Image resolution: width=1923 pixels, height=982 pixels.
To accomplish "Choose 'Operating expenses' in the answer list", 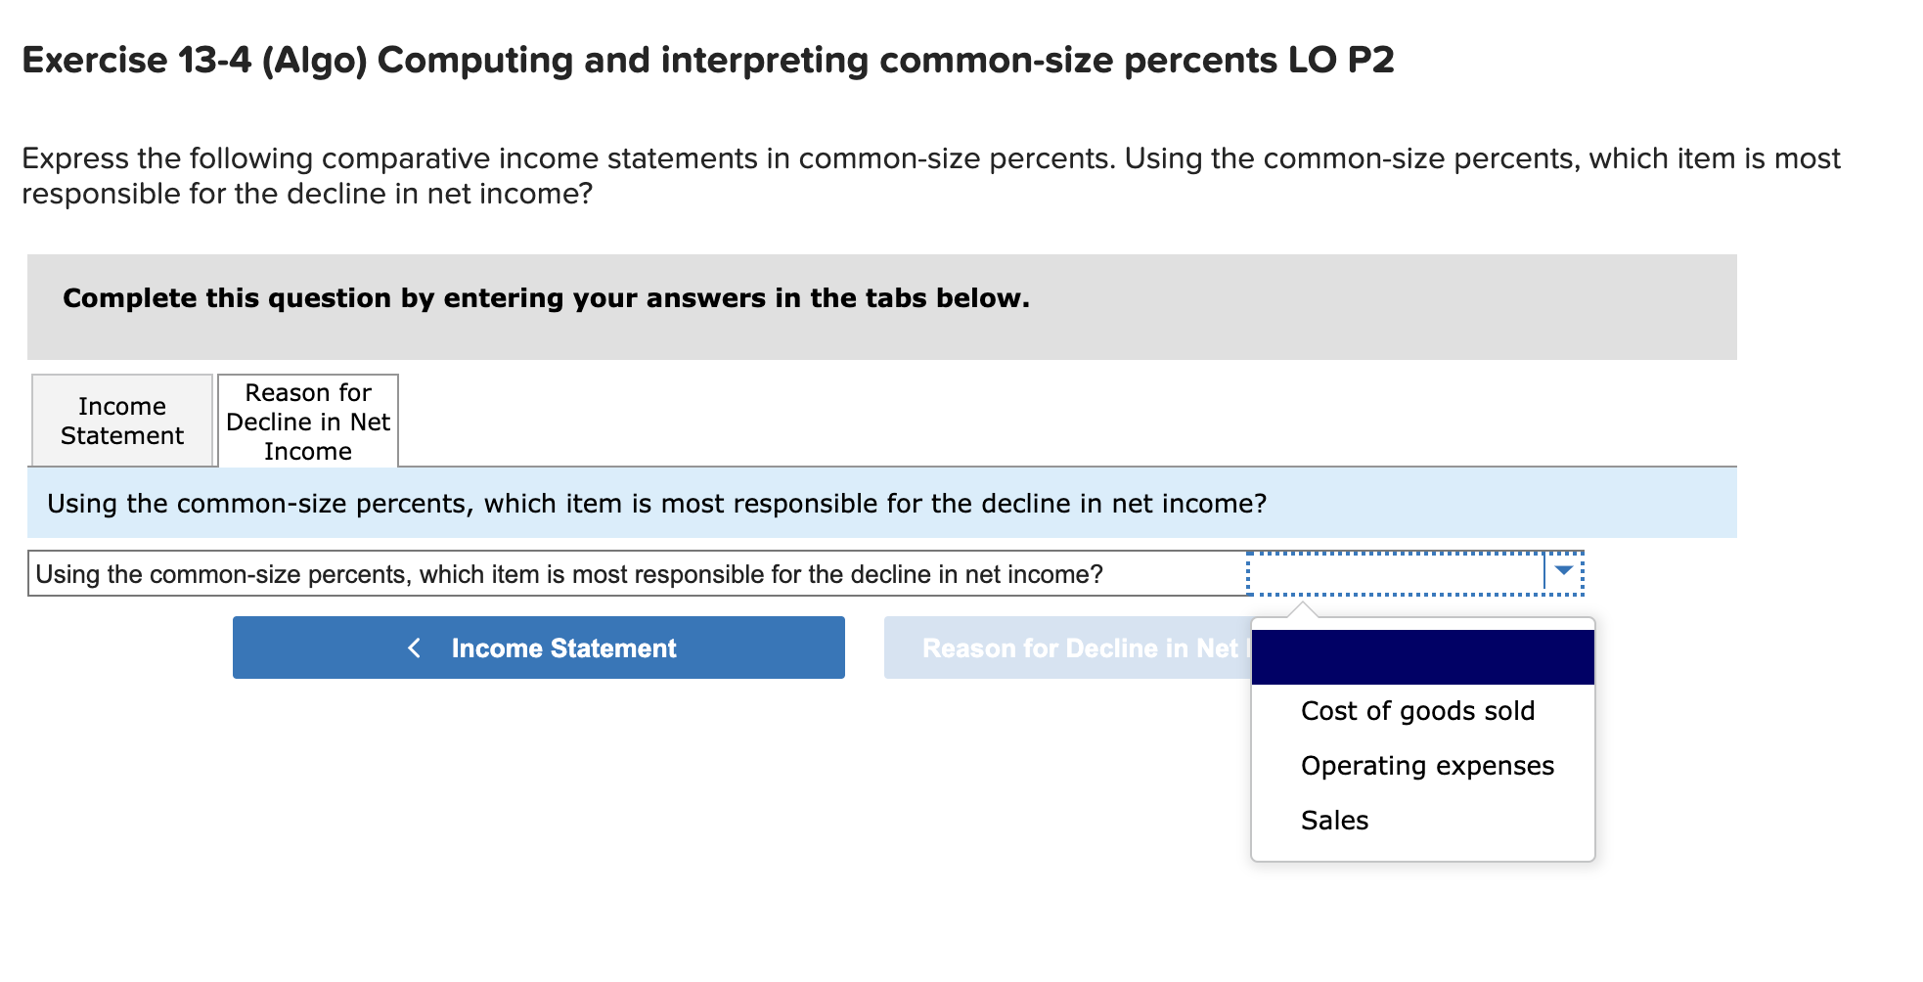I will coord(1427,766).
